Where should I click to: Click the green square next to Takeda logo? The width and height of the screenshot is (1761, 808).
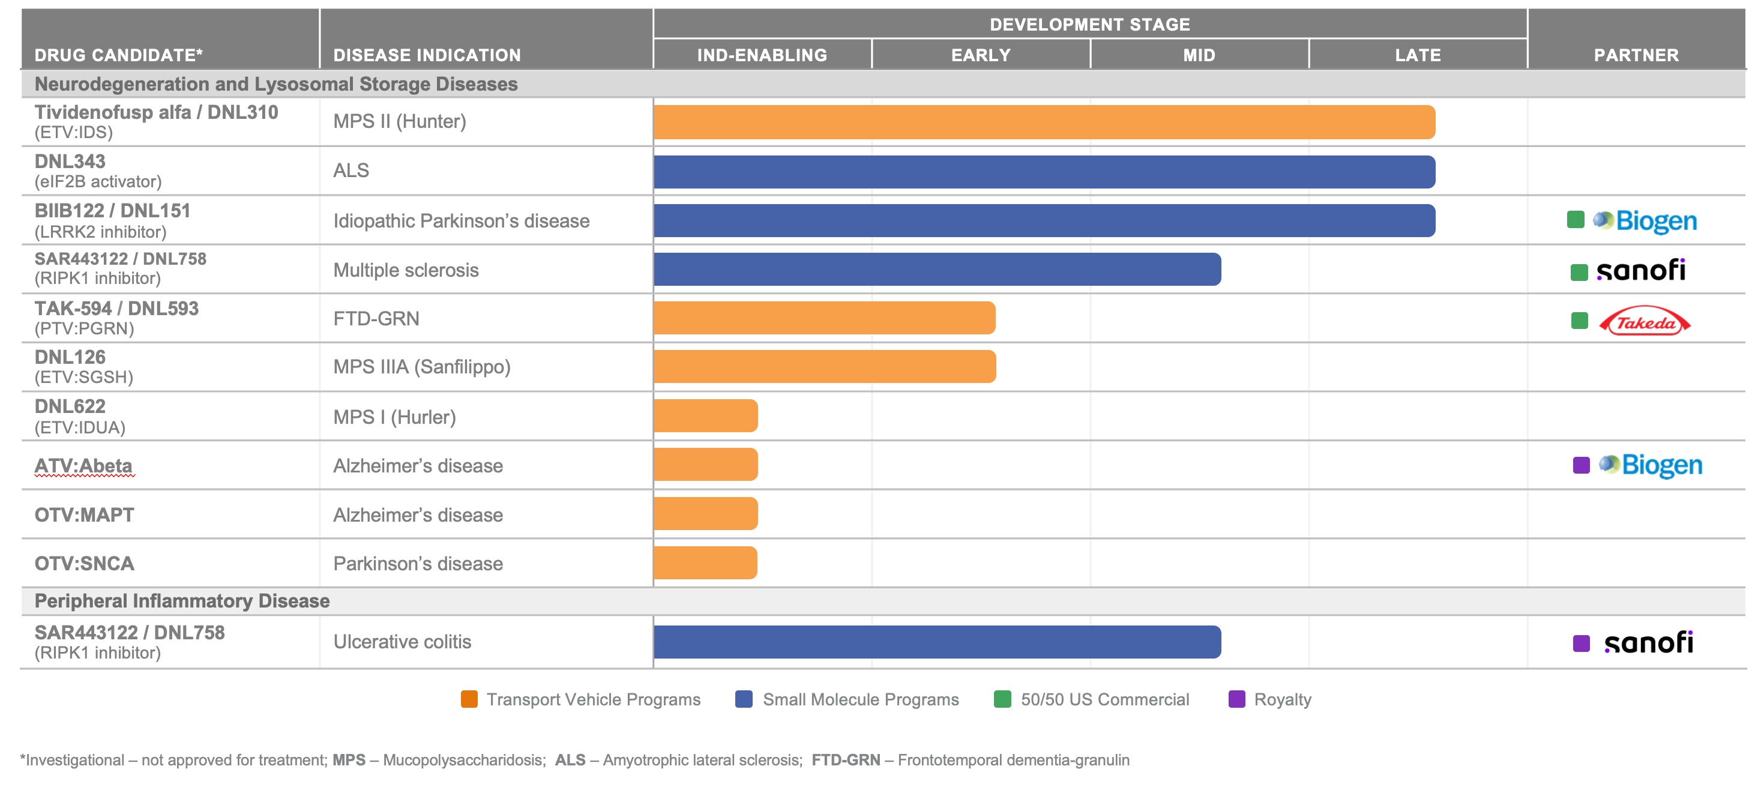[1579, 321]
